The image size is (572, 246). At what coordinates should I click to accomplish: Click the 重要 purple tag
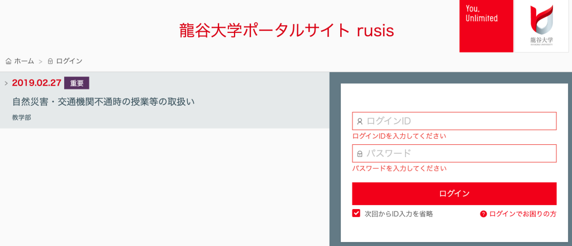77,83
